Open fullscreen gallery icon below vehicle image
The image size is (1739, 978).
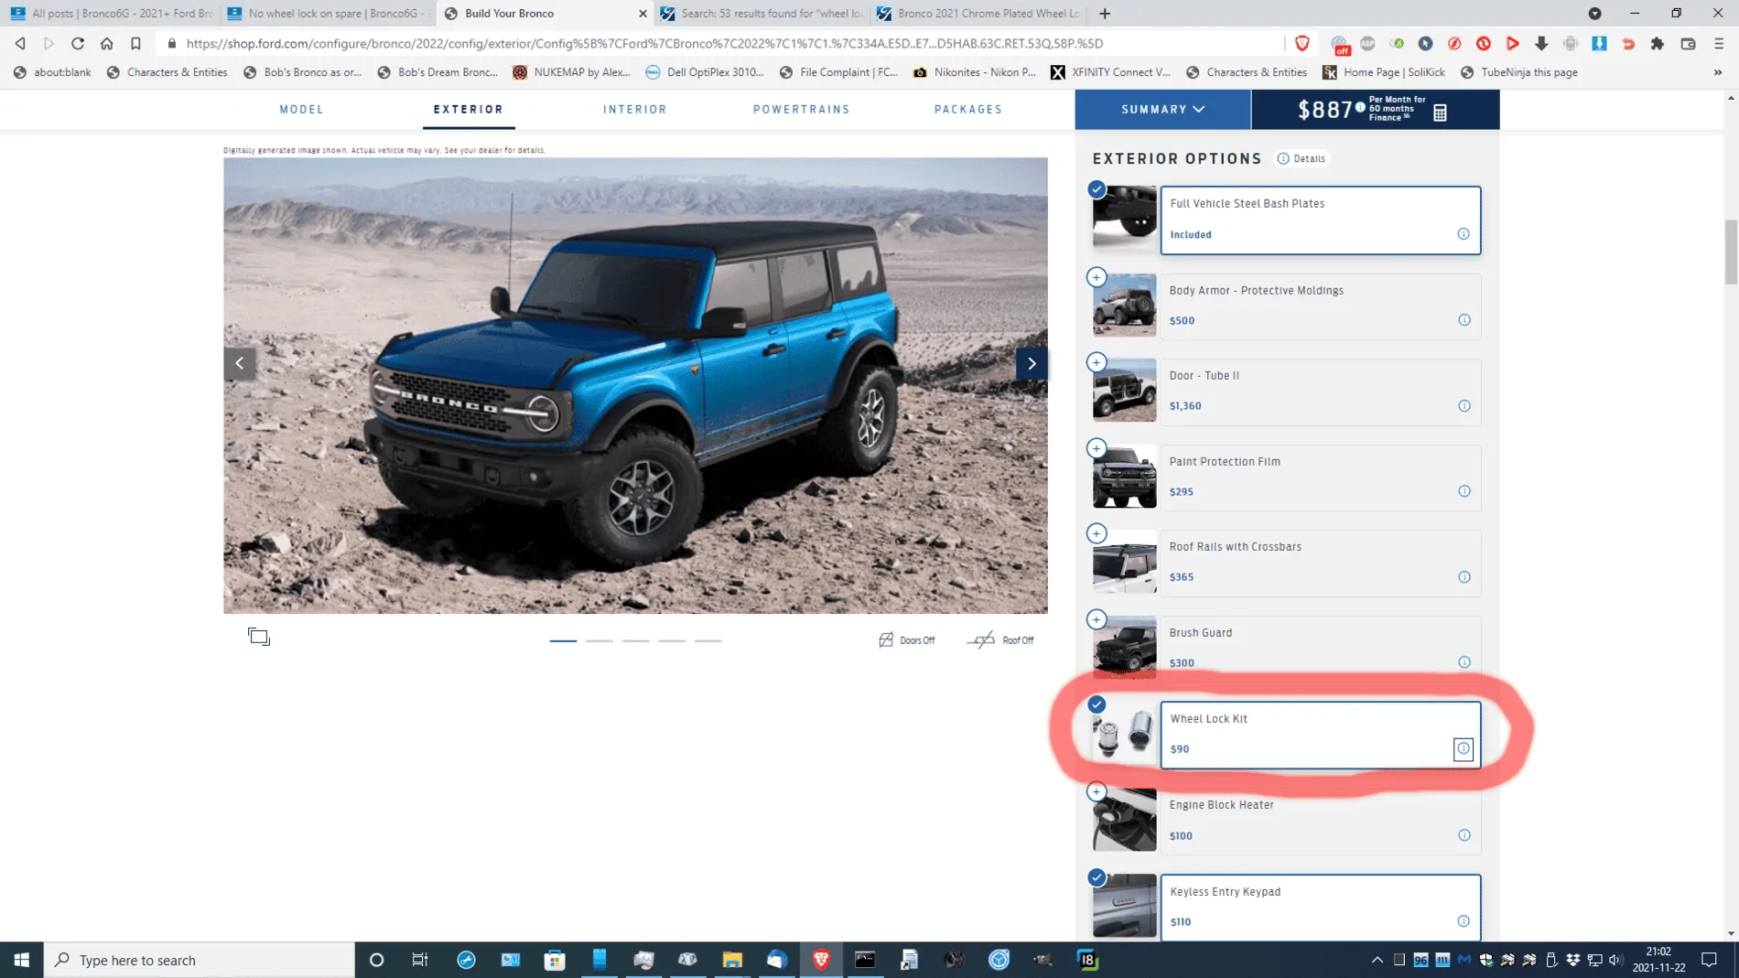259,637
